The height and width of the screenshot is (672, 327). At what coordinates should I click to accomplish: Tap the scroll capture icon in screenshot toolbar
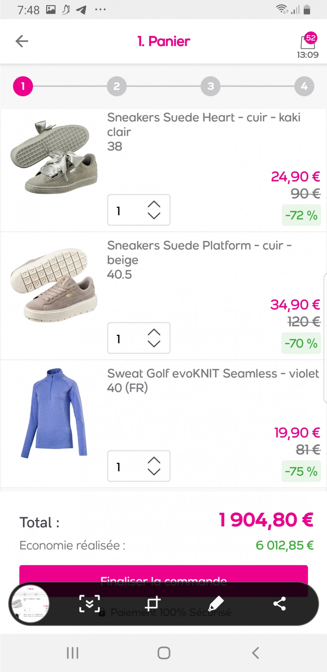coord(89,603)
